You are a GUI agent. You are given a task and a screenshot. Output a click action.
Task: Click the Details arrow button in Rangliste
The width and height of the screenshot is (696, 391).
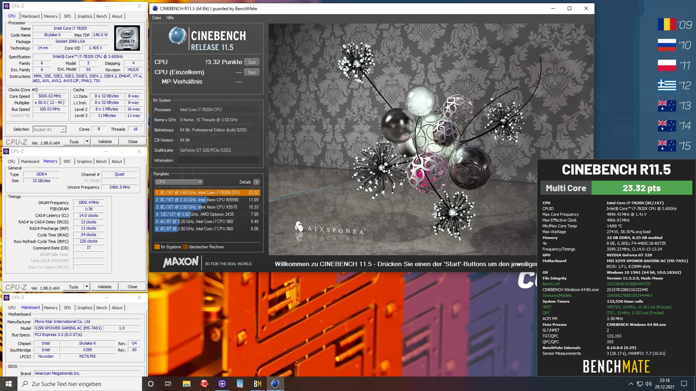click(257, 182)
